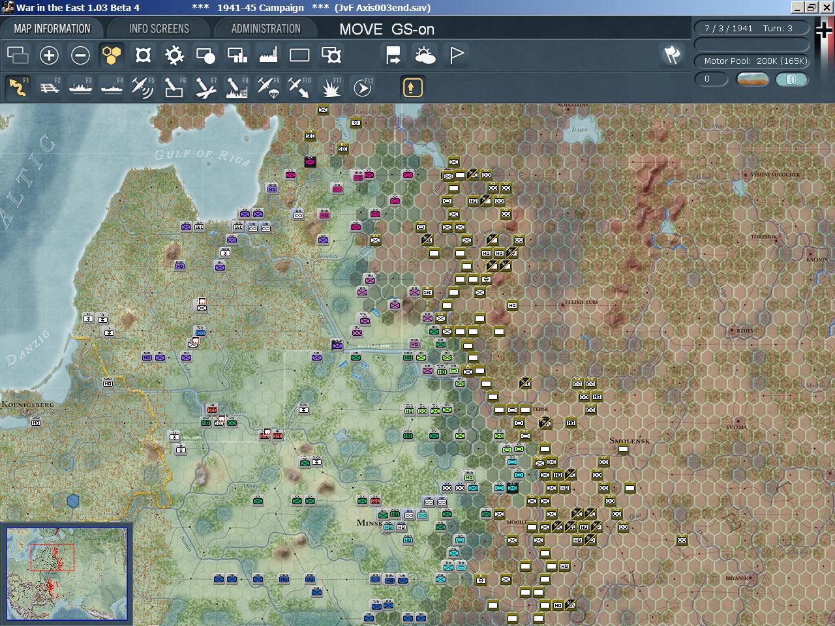Image resolution: width=835 pixels, height=626 pixels.
Task: Toggle the rectangle-with-fort overlay icon
Action: click(331, 55)
